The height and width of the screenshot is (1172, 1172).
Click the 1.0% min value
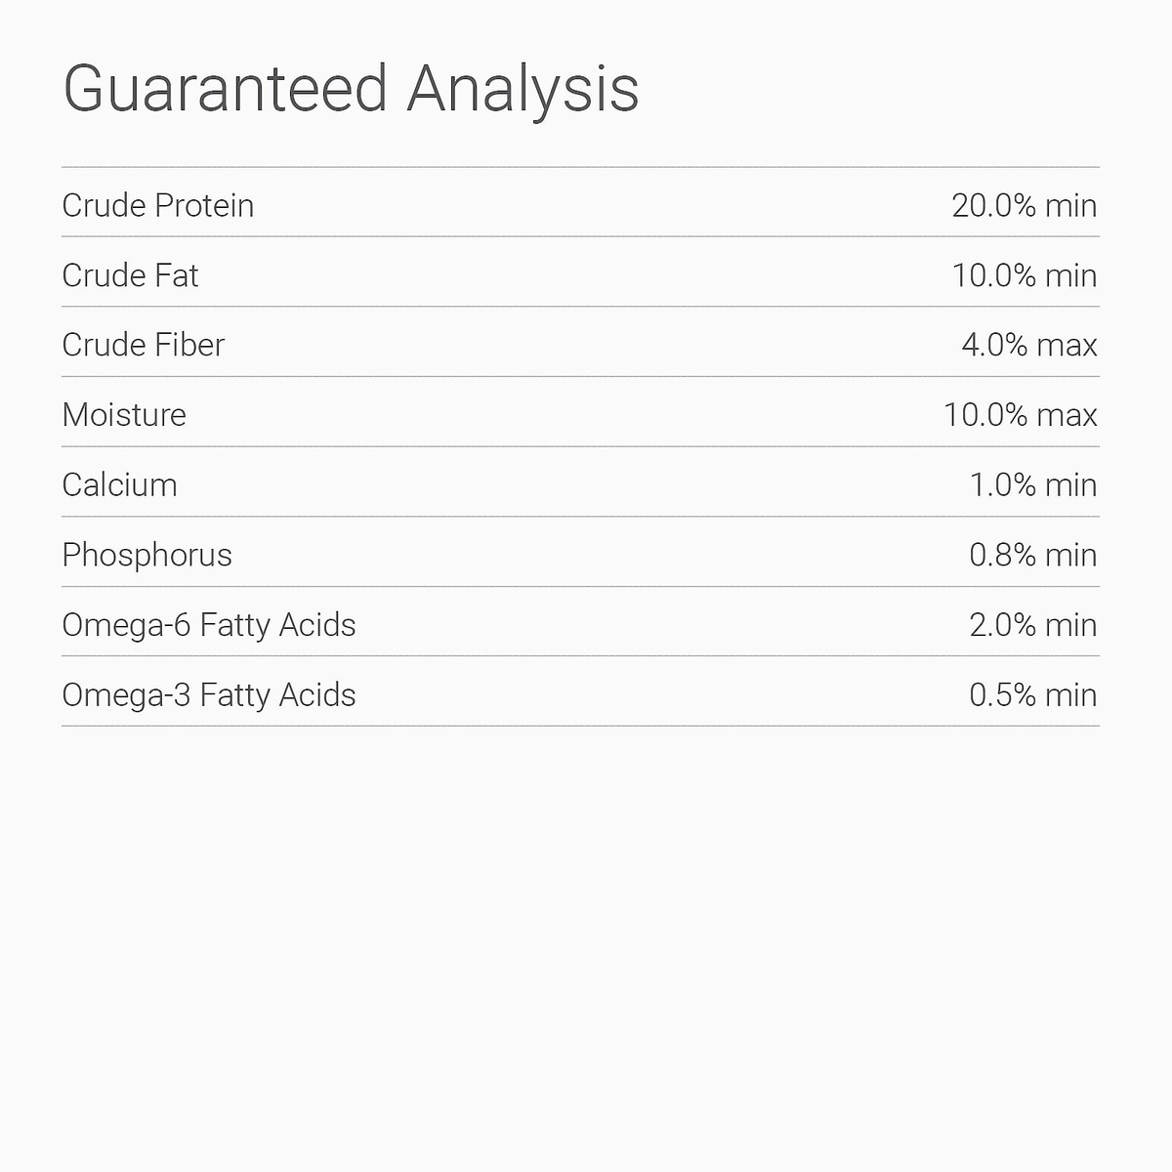(x=1032, y=485)
